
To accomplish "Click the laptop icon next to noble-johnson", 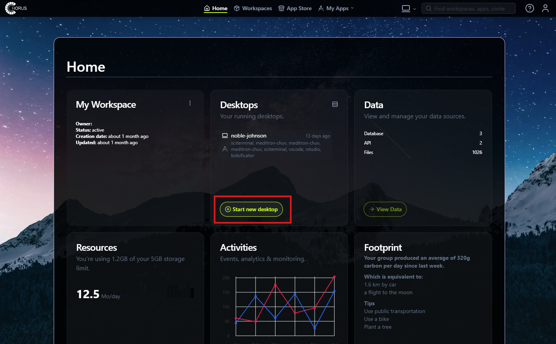I will [225, 136].
